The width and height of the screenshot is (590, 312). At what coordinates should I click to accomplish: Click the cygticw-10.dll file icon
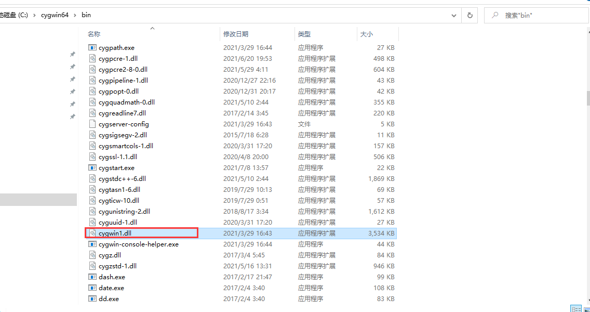[92, 201]
